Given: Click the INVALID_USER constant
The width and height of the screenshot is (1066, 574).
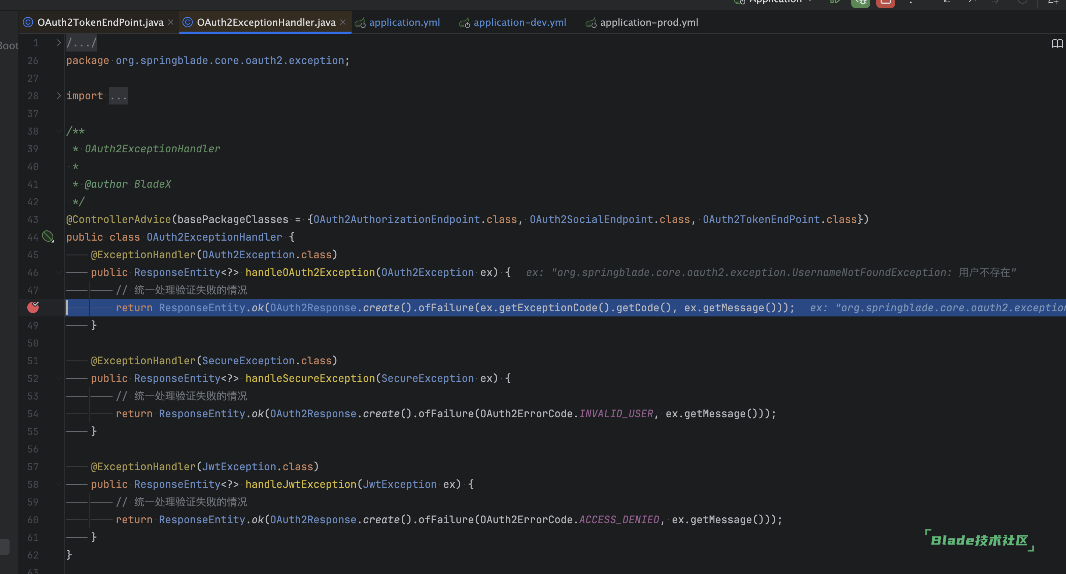Looking at the screenshot, I should tap(616, 414).
